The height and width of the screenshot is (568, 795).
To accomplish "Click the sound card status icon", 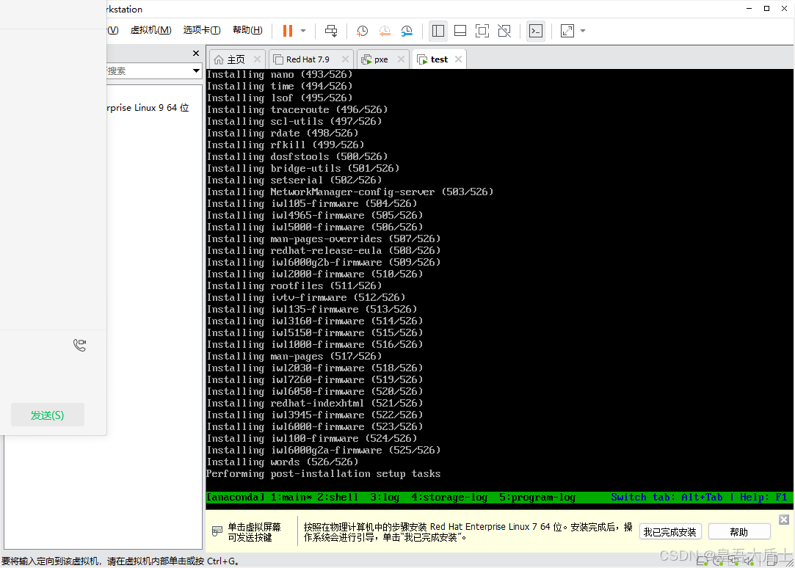I will [749, 560].
